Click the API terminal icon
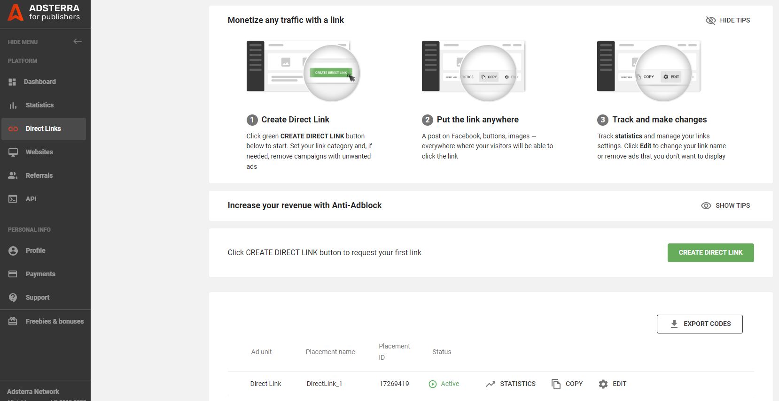Viewport: 779px width, 401px height. (x=13, y=199)
